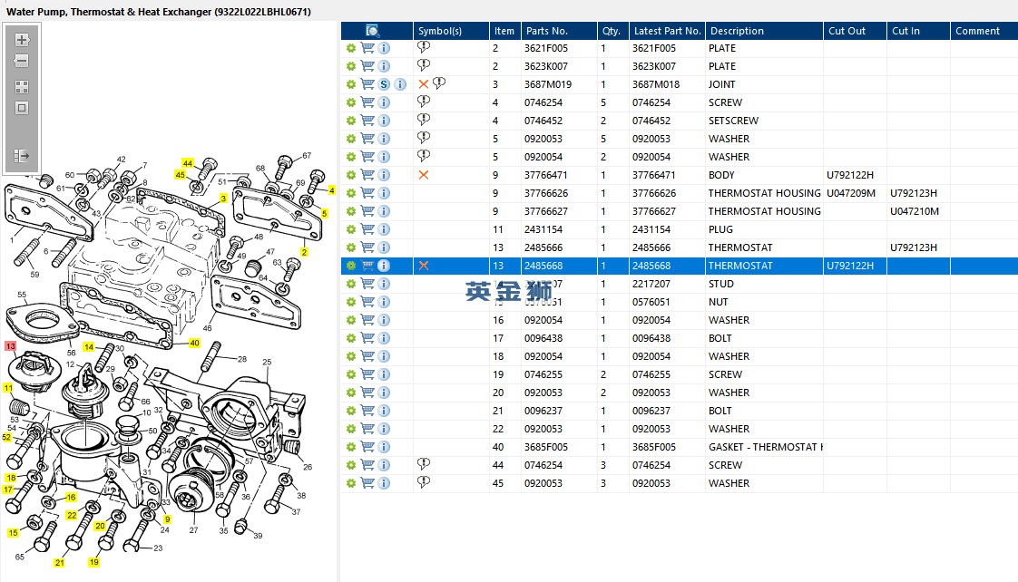
Task: Click red callout 13 in the diagram
Action: pyautogui.click(x=10, y=346)
